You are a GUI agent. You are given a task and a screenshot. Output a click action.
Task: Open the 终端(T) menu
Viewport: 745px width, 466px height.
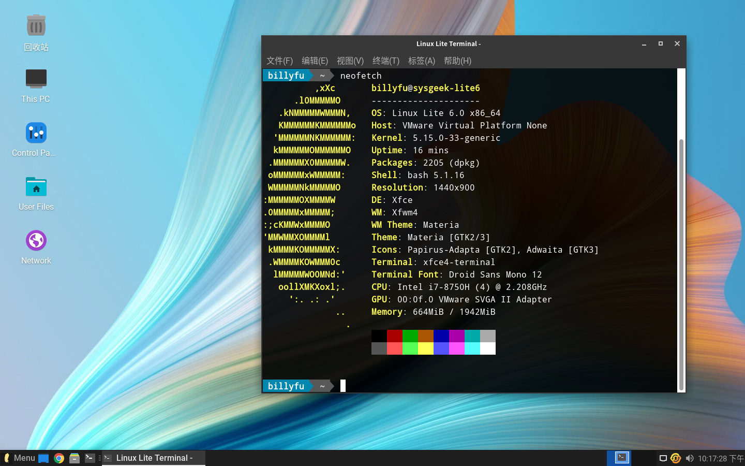386,61
